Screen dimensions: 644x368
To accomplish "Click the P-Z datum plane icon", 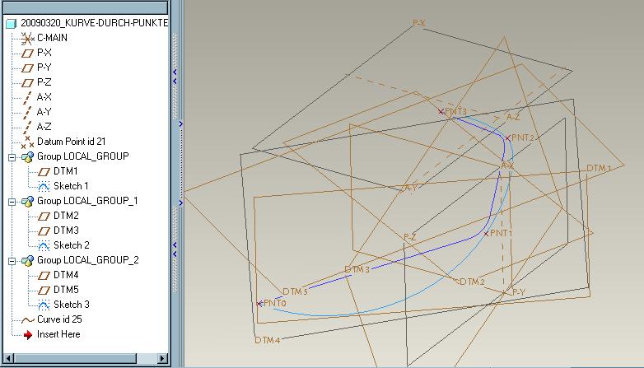I will pos(27,82).
